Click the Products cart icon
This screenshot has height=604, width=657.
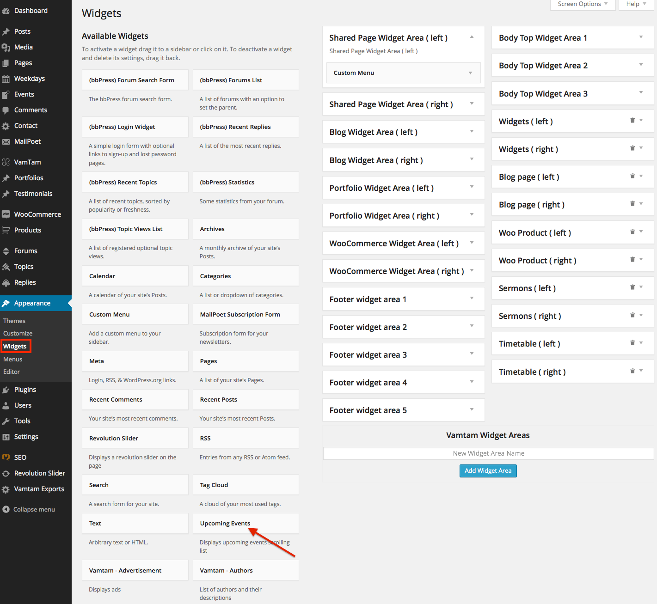(6, 230)
